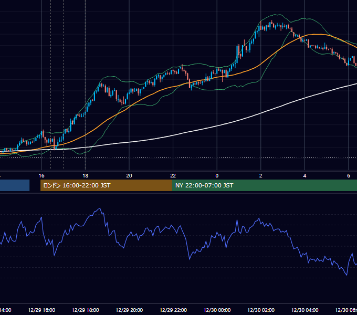Click the 12/29 16:00 date label
The image size is (357, 315).
tap(41, 310)
